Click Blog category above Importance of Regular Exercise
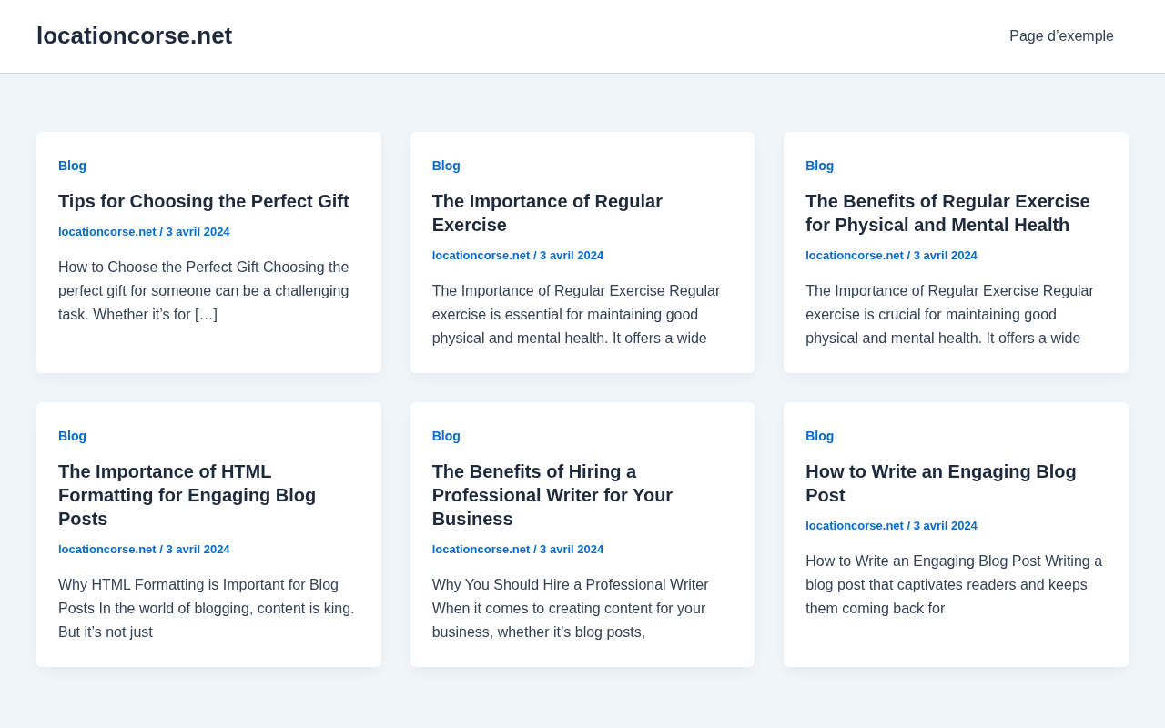 point(446,166)
